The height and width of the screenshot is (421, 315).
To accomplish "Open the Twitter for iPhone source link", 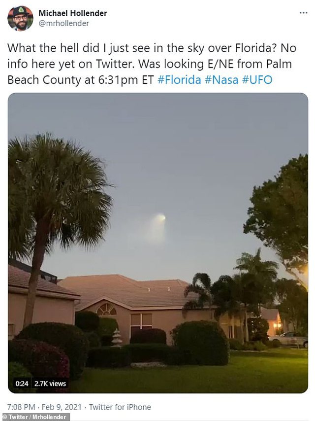I will tap(120, 407).
